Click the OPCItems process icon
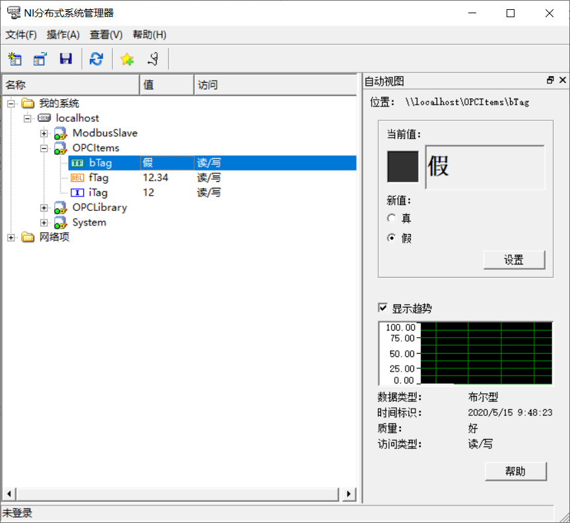 point(60,148)
